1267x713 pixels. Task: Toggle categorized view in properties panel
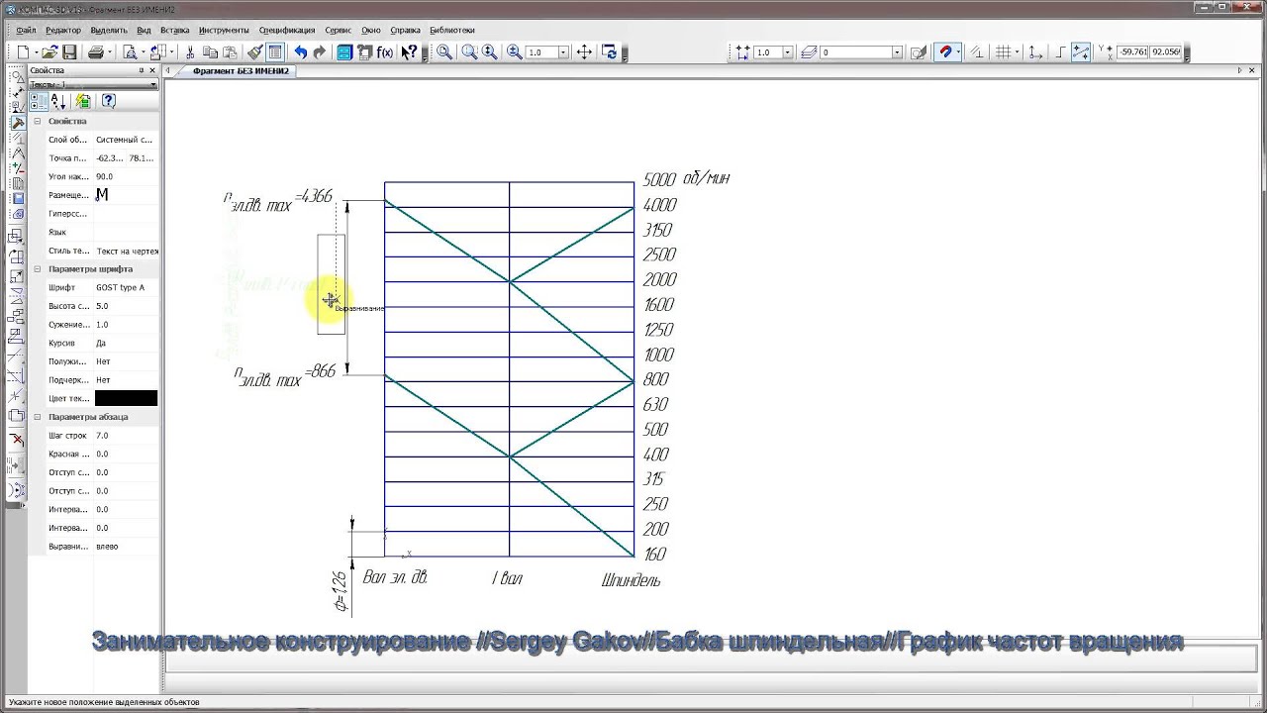click(38, 101)
